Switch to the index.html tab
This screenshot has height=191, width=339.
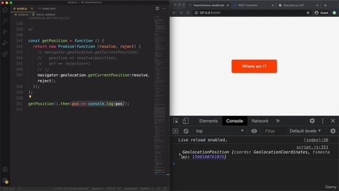[x=49, y=8]
